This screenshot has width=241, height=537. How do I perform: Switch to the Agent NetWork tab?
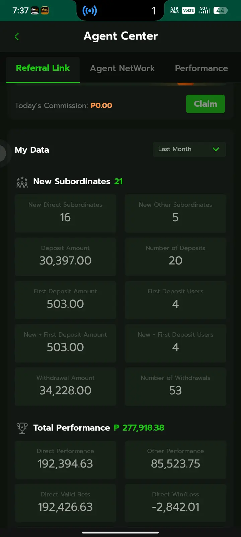(x=123, y=68)
